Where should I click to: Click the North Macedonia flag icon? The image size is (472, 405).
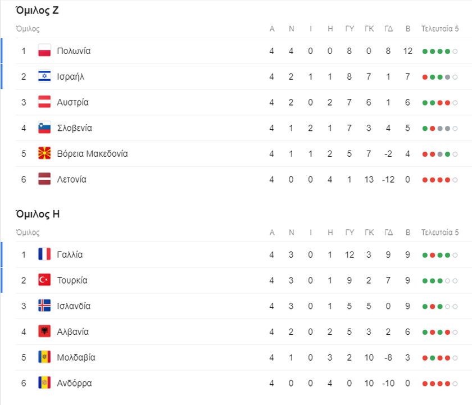coord(44,154)
